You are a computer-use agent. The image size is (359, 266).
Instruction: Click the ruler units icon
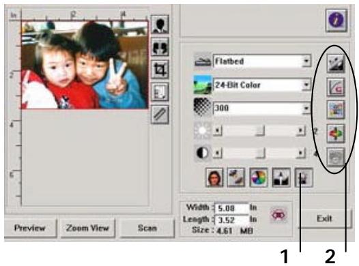click(x=160, y=115)
